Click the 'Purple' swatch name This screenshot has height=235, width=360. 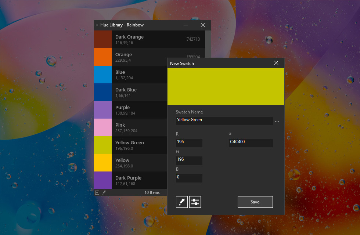pyautogui.click(x=122, y=107)
